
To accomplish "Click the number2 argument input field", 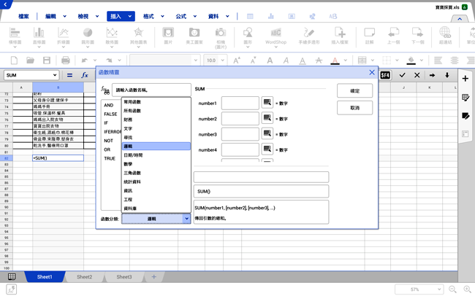I will pyautogui.click(x=240, y=119).
